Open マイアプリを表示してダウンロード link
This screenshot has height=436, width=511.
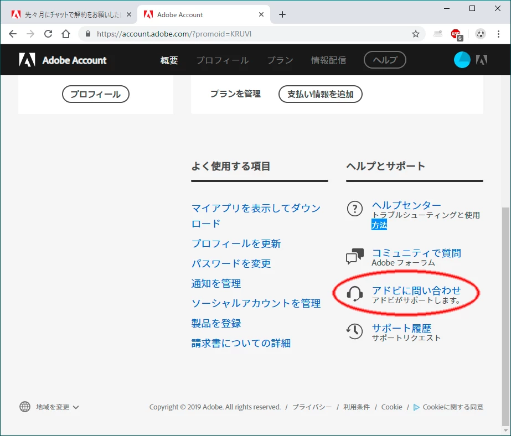click(x=256, y=216)
